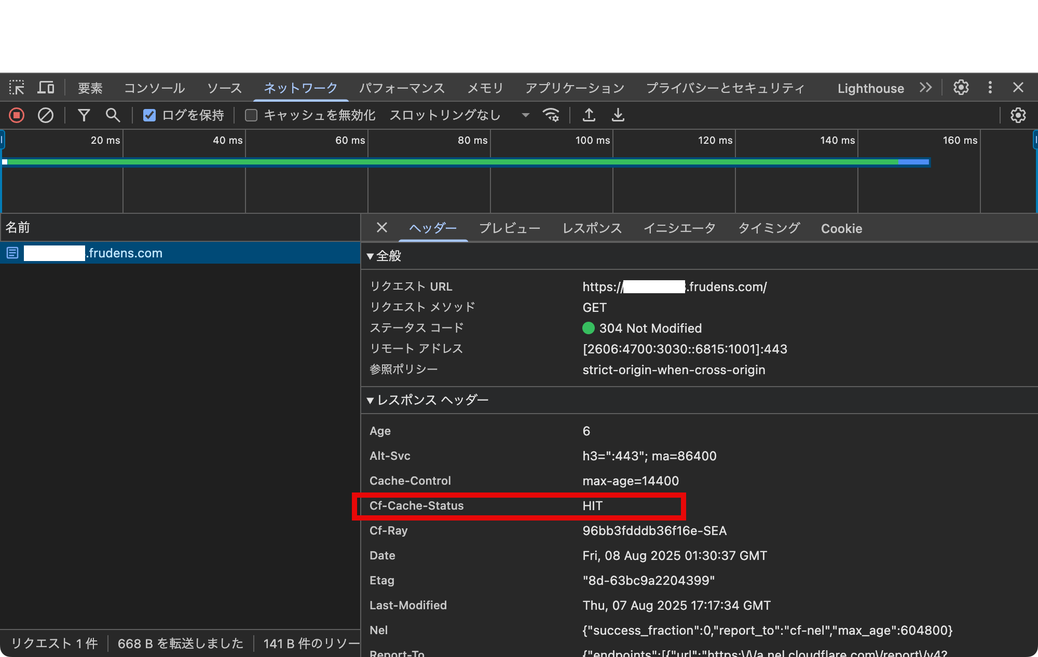Image resolution: width=1038 pixels, height=657 pixels.
Task: Close the DevTools panel
Action: (1018, 87)
